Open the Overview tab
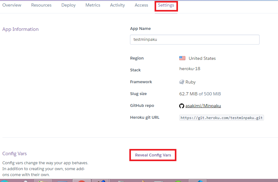278x182 pixels. click(x=12, y=5)
